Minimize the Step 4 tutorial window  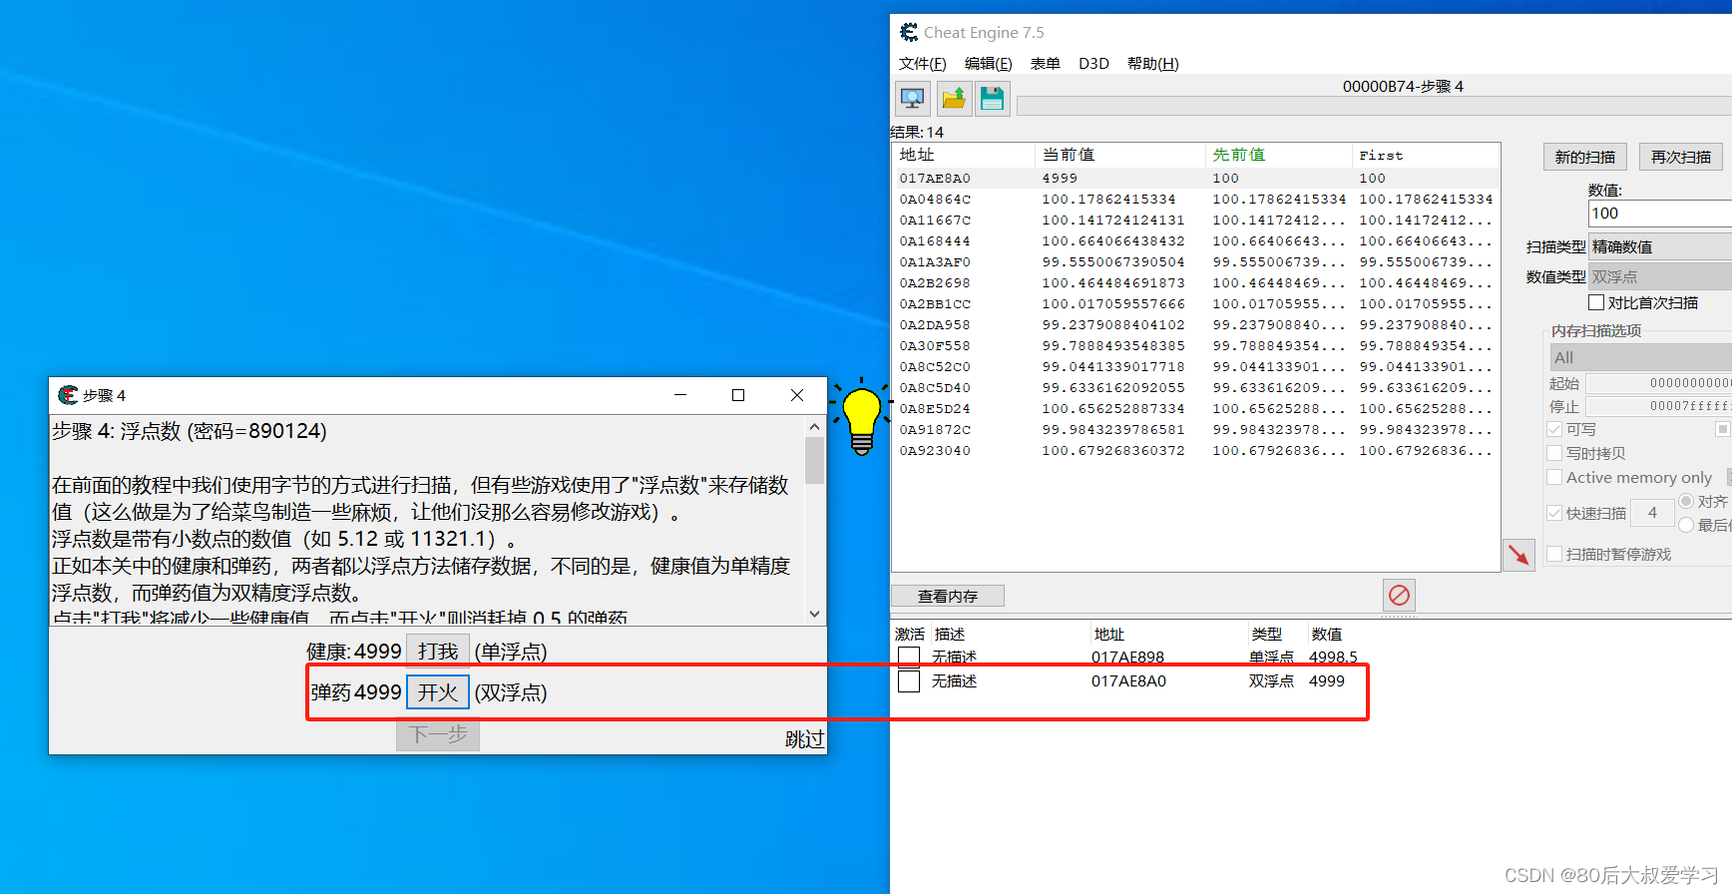[x=680, y=395]
